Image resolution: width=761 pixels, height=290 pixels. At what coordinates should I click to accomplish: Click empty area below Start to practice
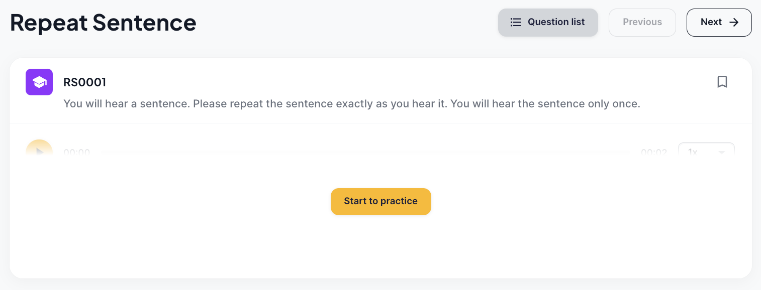point(381,248)
